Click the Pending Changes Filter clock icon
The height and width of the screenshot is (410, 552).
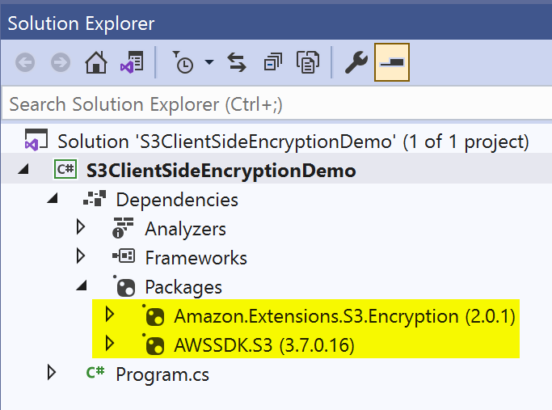[x=183, y=63]
